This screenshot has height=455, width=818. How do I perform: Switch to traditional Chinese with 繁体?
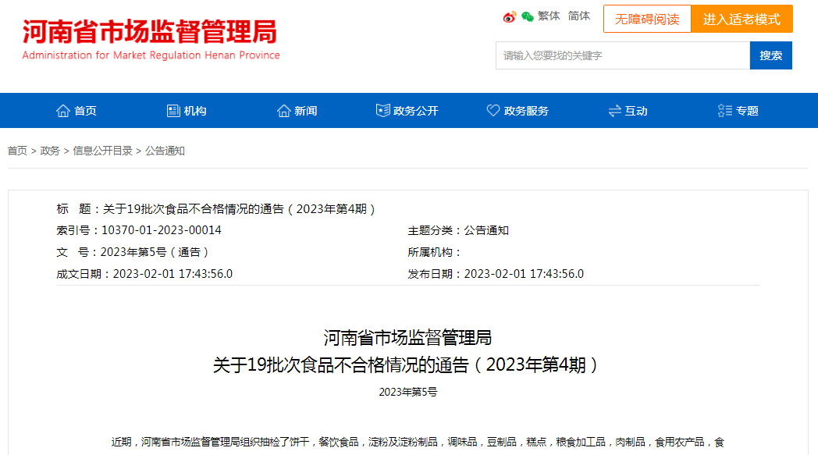tap(549, 16)
